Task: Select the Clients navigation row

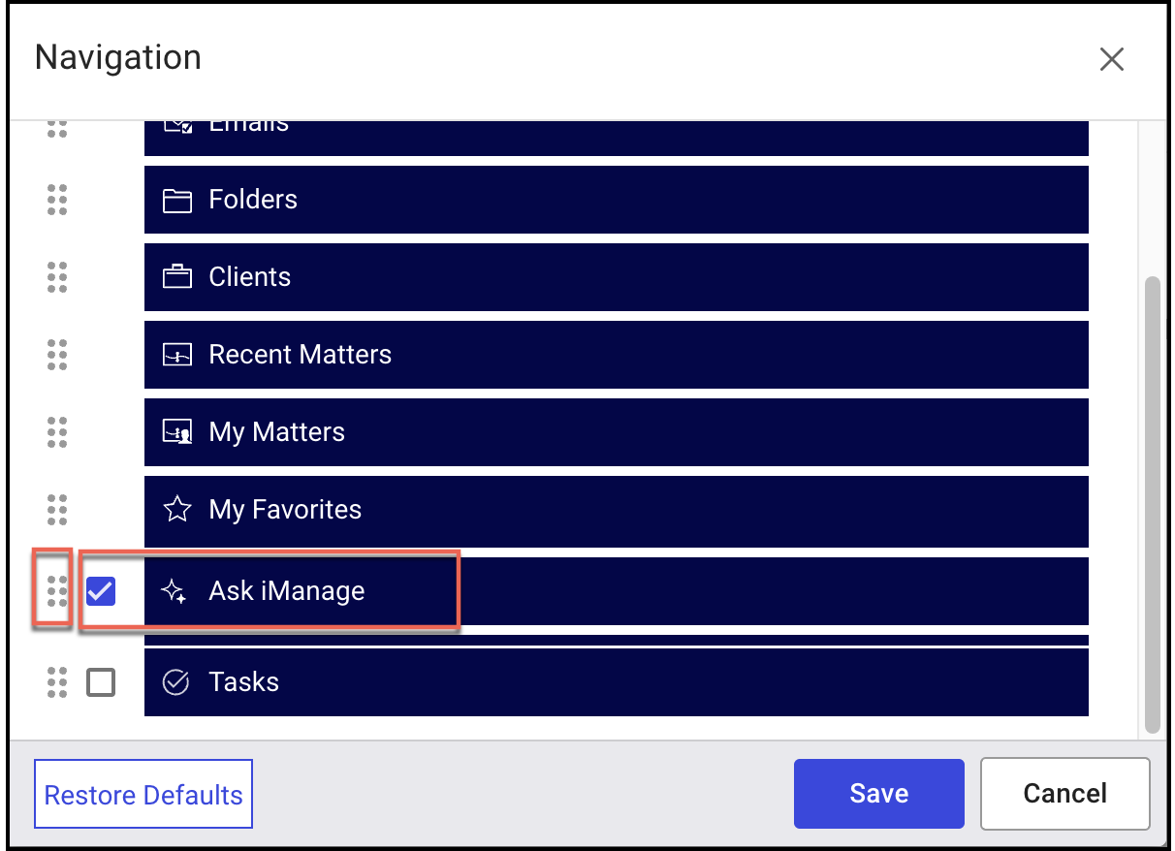Action: (616, 277)
